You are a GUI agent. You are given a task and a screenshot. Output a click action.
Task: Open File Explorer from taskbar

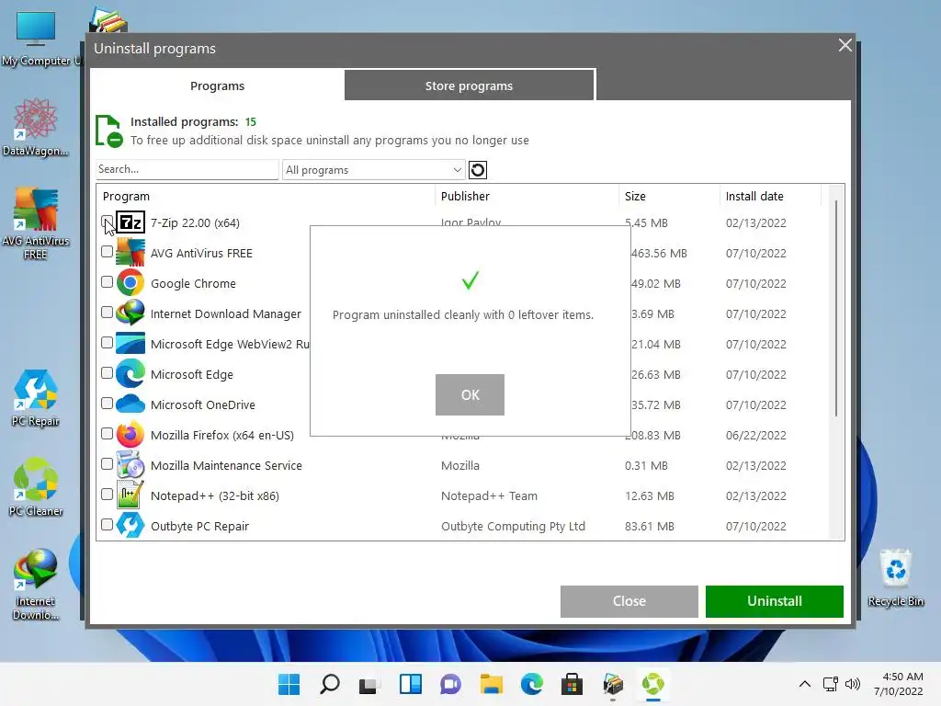click(491, 684)
